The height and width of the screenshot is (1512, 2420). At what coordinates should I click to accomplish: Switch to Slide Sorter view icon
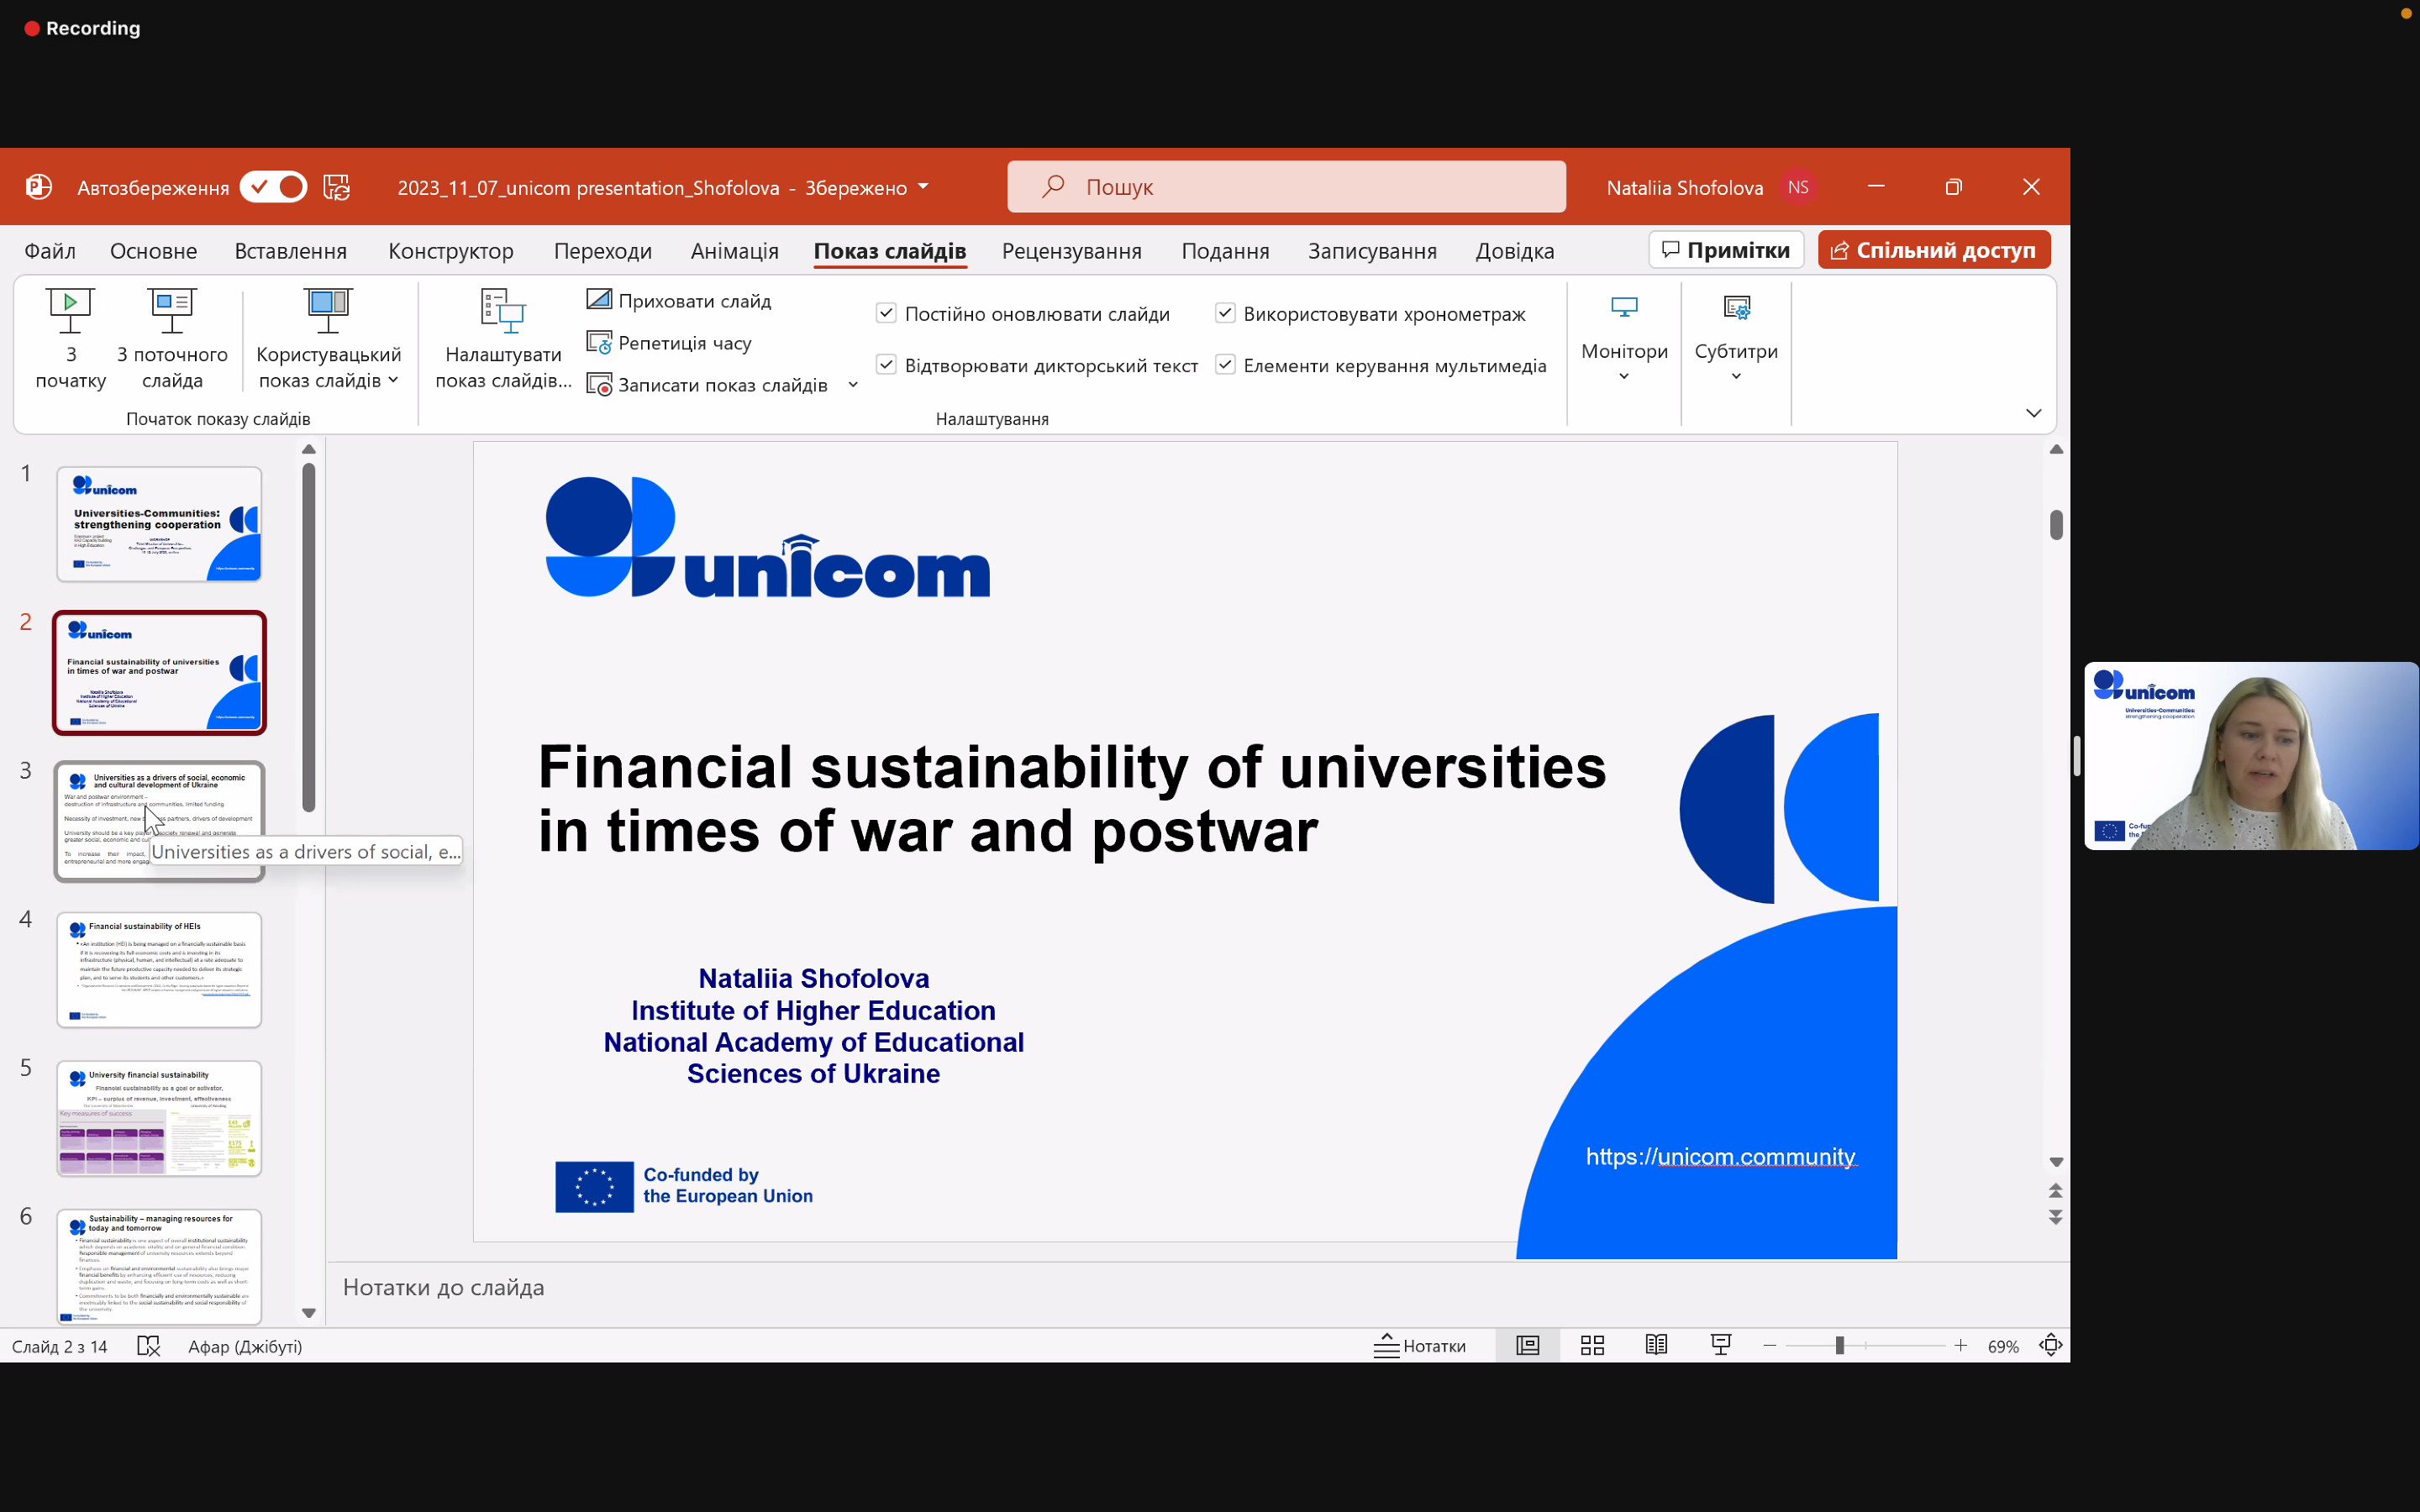[x=1592, y=1346]
